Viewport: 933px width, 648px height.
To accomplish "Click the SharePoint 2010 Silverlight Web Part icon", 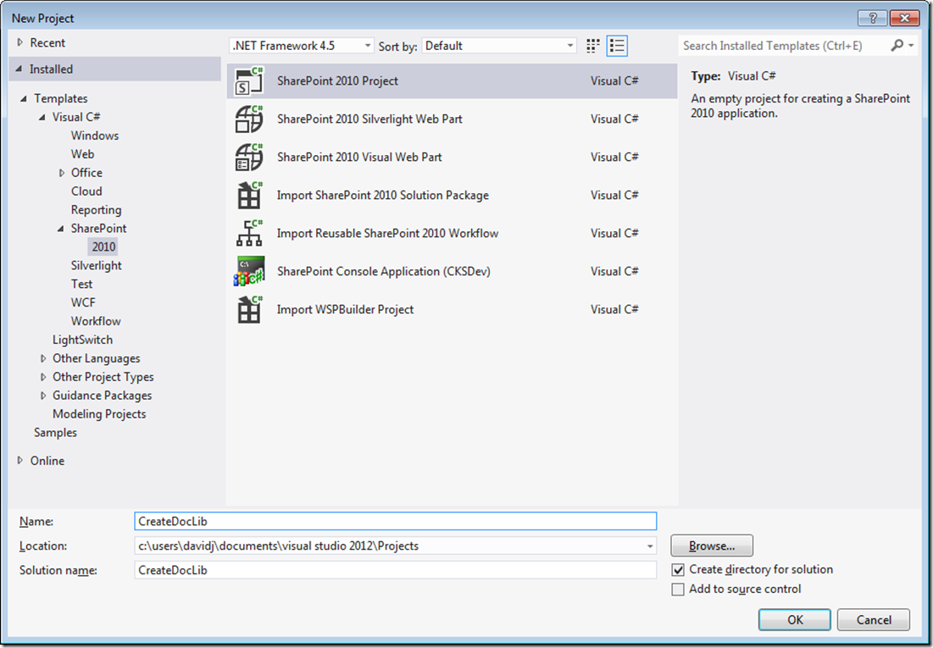I will pyautogui.click(x=249, y=119).
